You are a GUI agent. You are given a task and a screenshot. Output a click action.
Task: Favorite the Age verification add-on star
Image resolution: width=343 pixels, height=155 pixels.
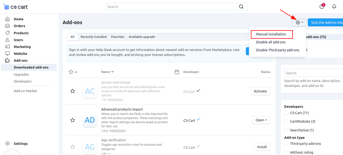pyautogui.click(x=73, y=147)
